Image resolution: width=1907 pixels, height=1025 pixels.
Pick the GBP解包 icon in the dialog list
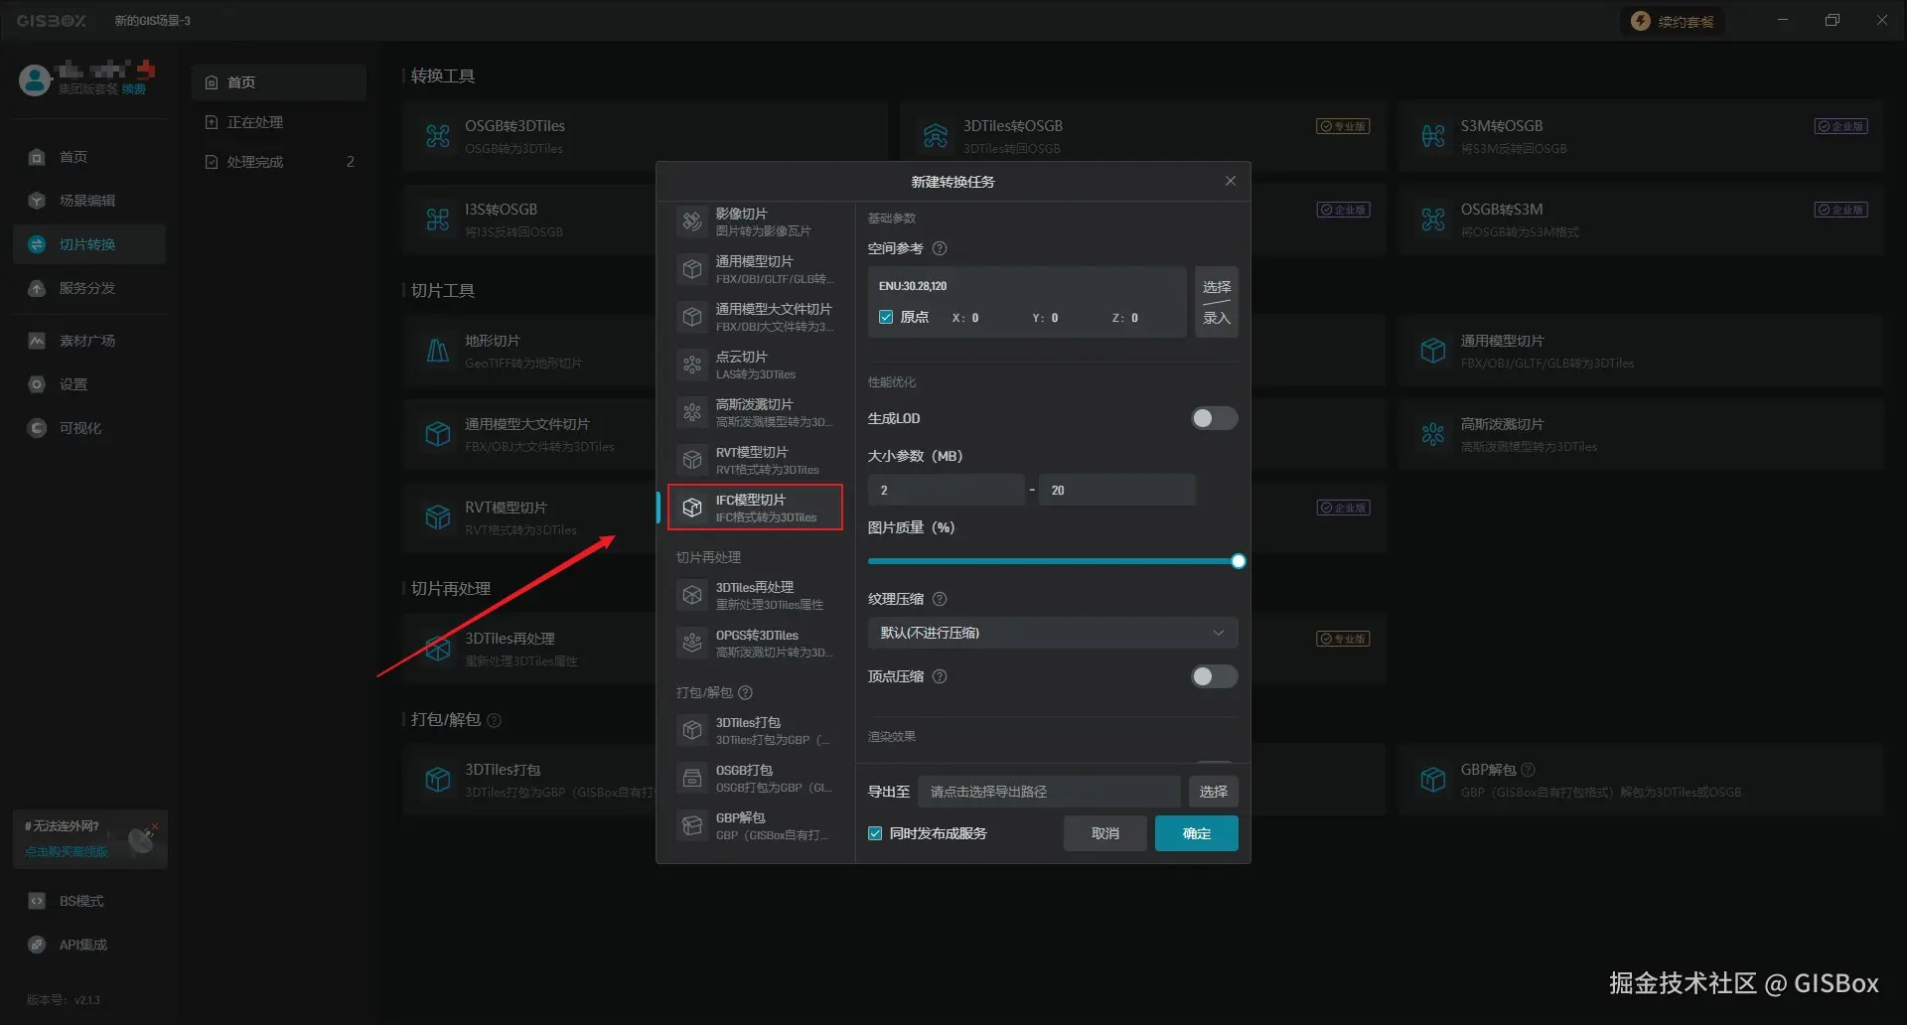[692, 825]
